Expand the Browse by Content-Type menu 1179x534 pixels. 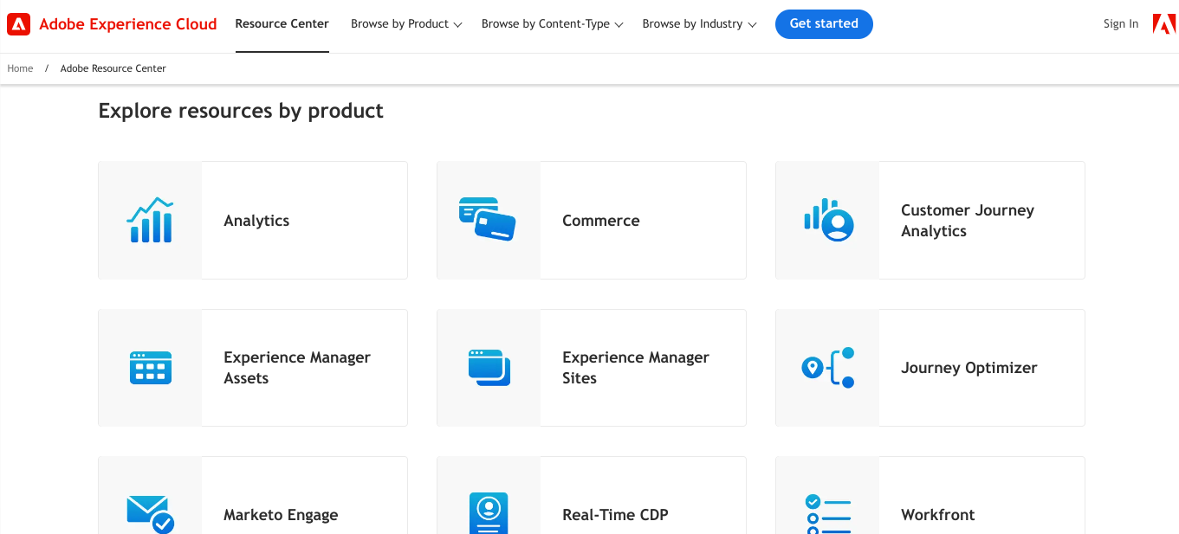click(x=553, y=24)
